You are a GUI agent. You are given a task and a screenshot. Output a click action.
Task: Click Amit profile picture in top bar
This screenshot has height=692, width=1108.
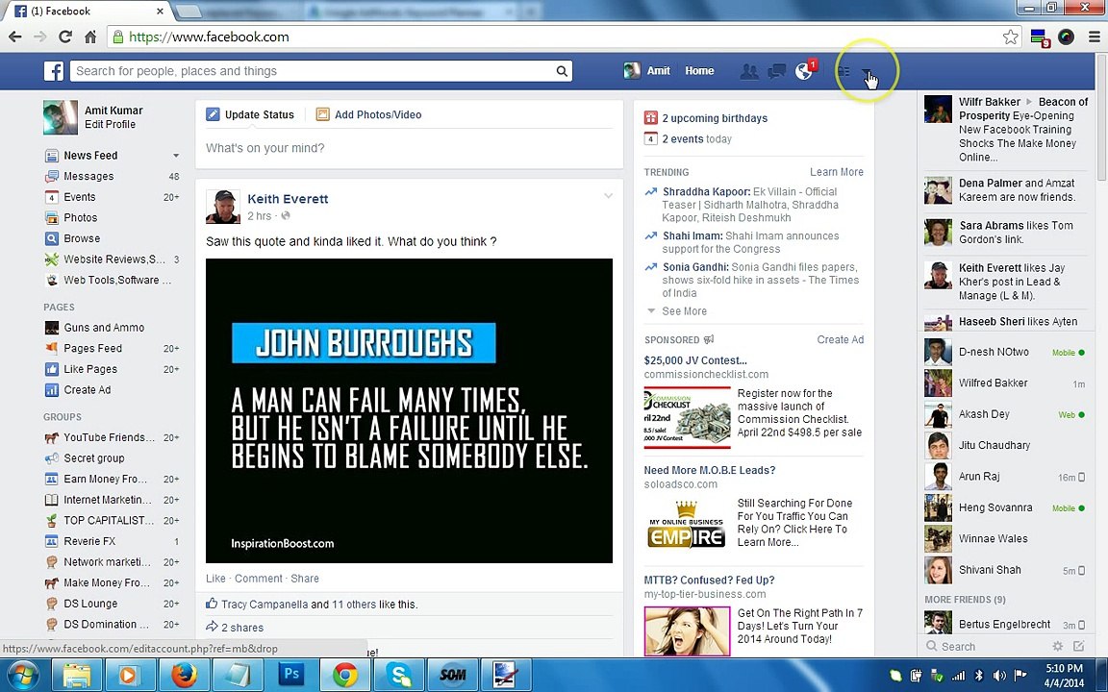[632, 70]
